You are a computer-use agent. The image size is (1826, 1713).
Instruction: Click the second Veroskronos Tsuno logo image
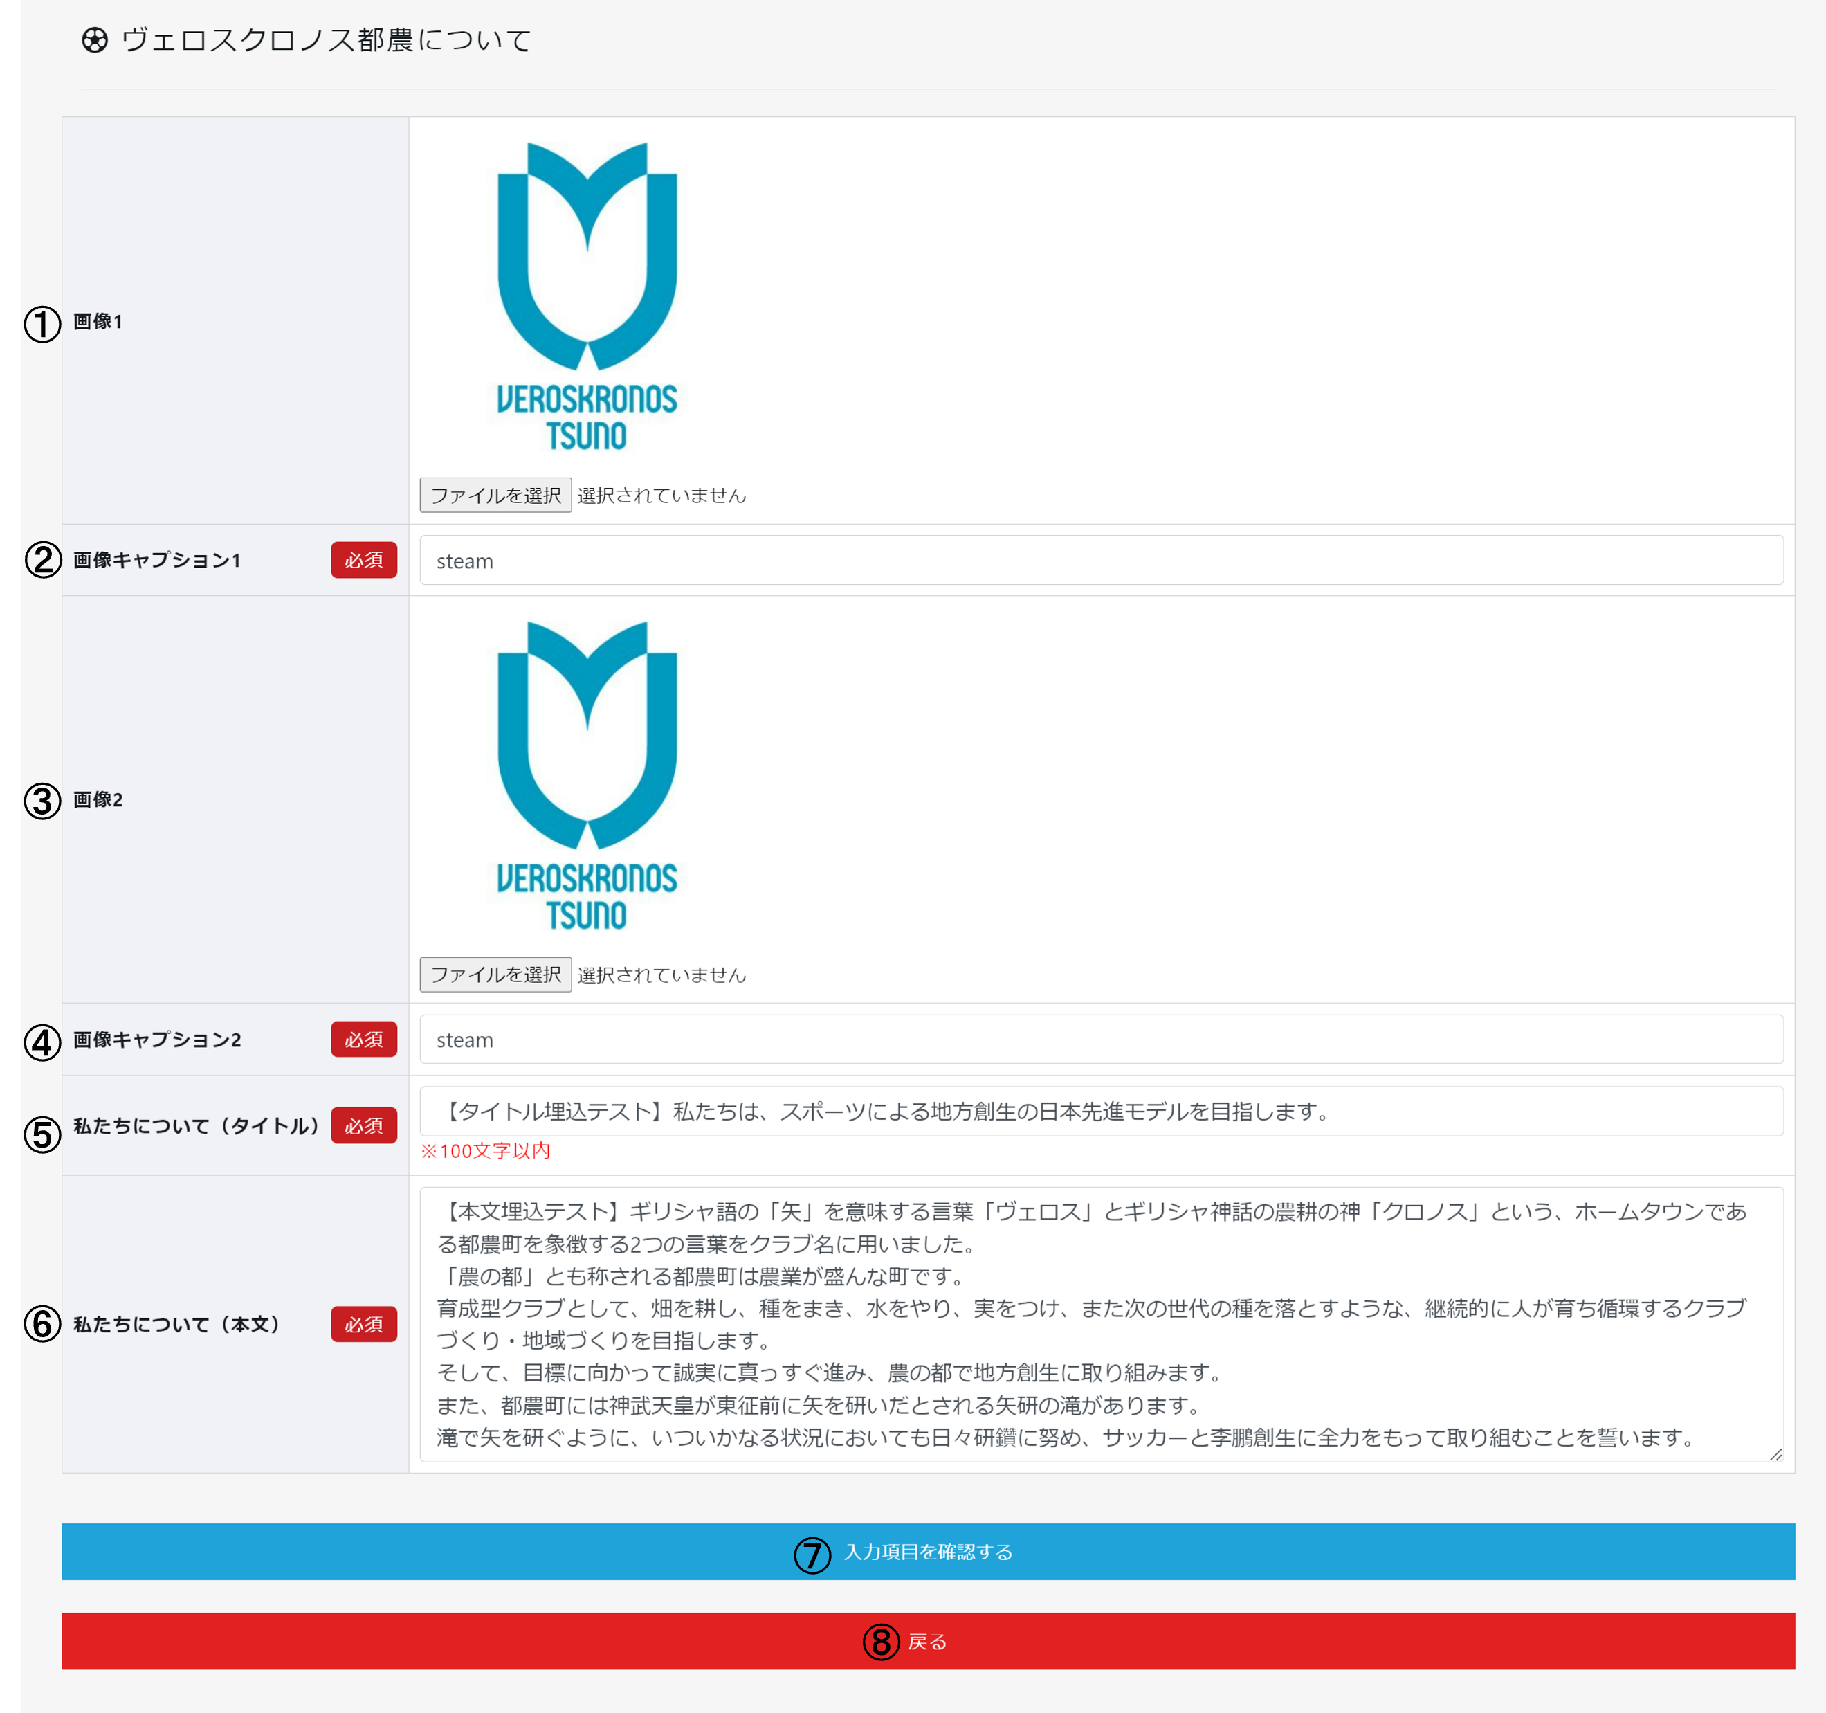tap(587, 776)
